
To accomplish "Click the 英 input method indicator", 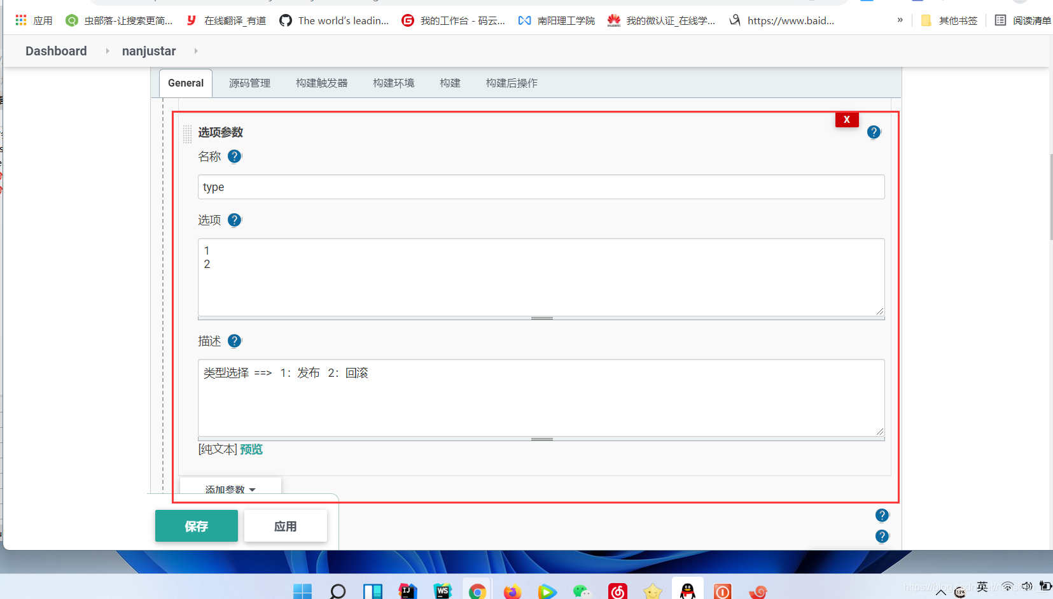I will 983,586.
